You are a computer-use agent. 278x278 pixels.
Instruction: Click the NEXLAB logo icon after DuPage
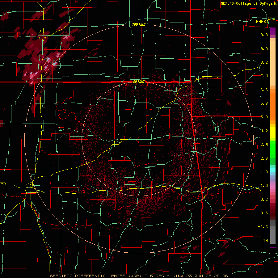[x=275, y=3]
